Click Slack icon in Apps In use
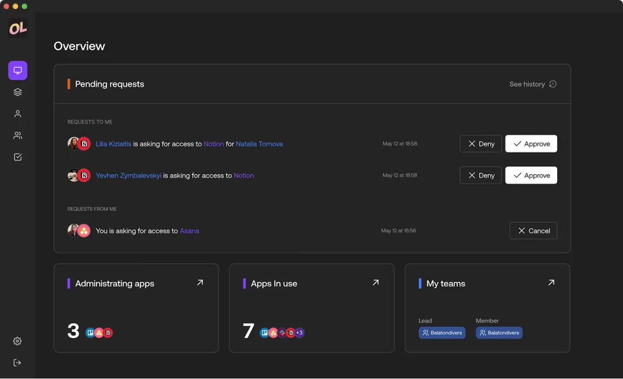The image size is (623, 379). [x=282, y=333]
